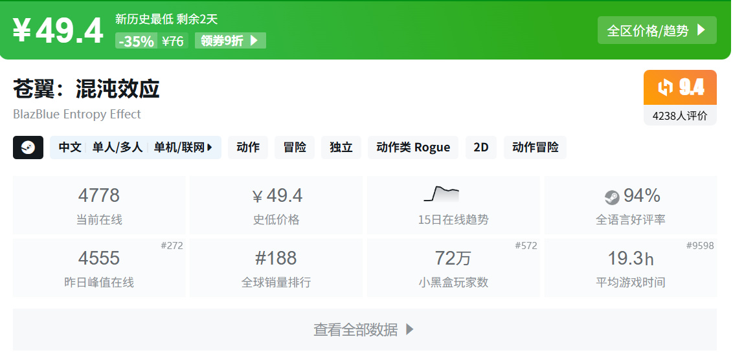Viewport: 733px width, 361px height.
Task: Click the 4555 昨日峰值在线 stat card
Action: 99,268
